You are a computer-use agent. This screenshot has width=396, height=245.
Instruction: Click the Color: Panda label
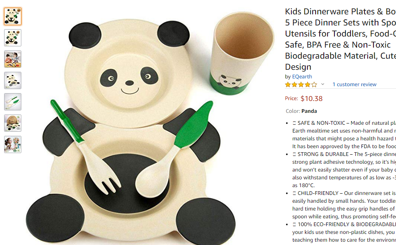(301, 111)
